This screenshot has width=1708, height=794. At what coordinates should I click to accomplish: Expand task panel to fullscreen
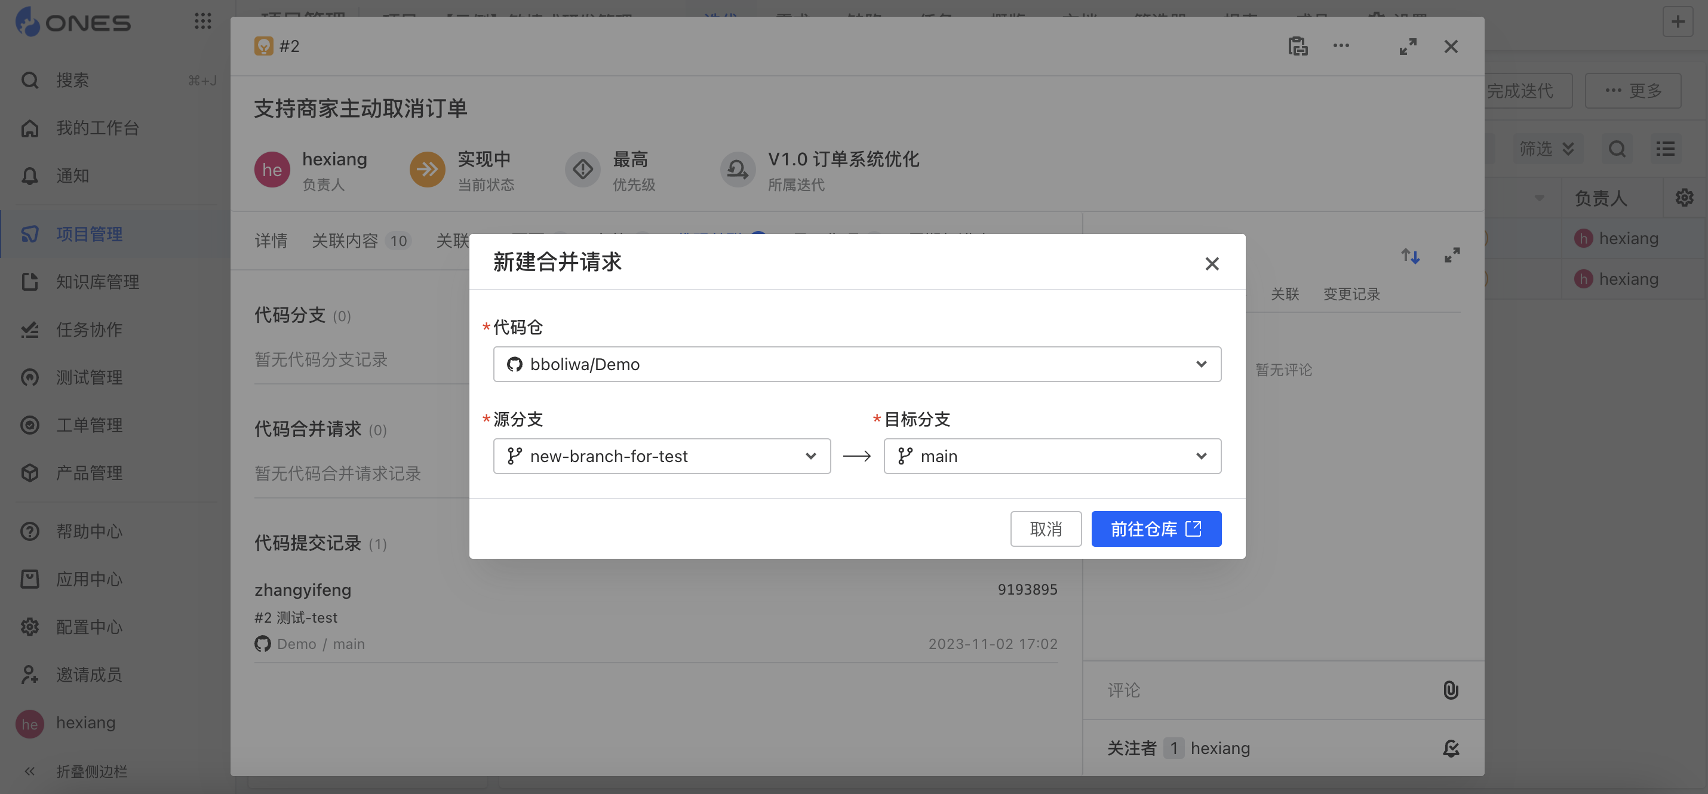pyautogui.click(x=1408, y=47)
